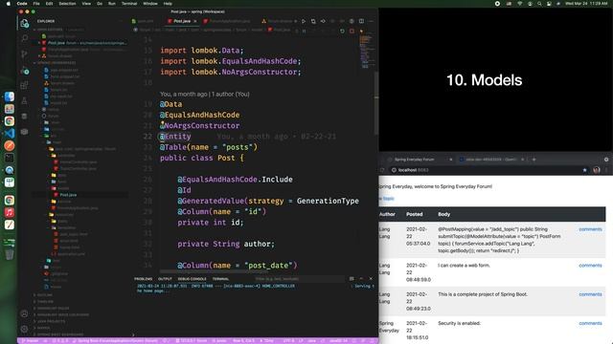The image size is (613, 344).
Task: Open the Terminal menu
Action: (x=129, y=4)
